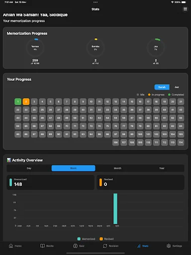Screen dimensions: 191x255
Task: Tap the Home tab icon
Action: (x=11, y=246)
